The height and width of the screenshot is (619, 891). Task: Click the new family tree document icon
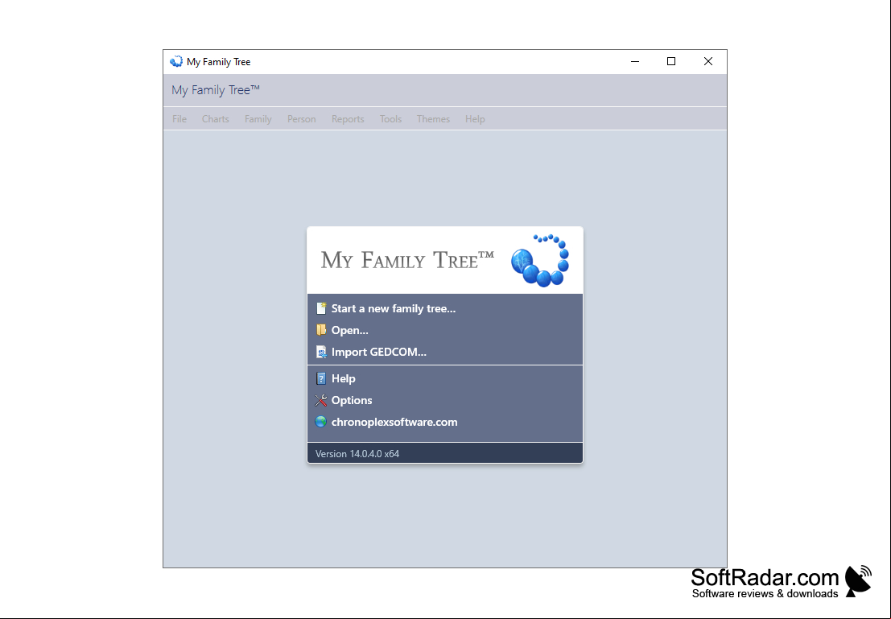321,308
